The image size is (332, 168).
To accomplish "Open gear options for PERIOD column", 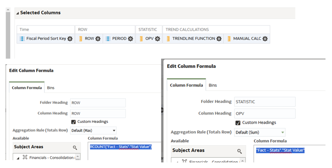I will 130,39.
